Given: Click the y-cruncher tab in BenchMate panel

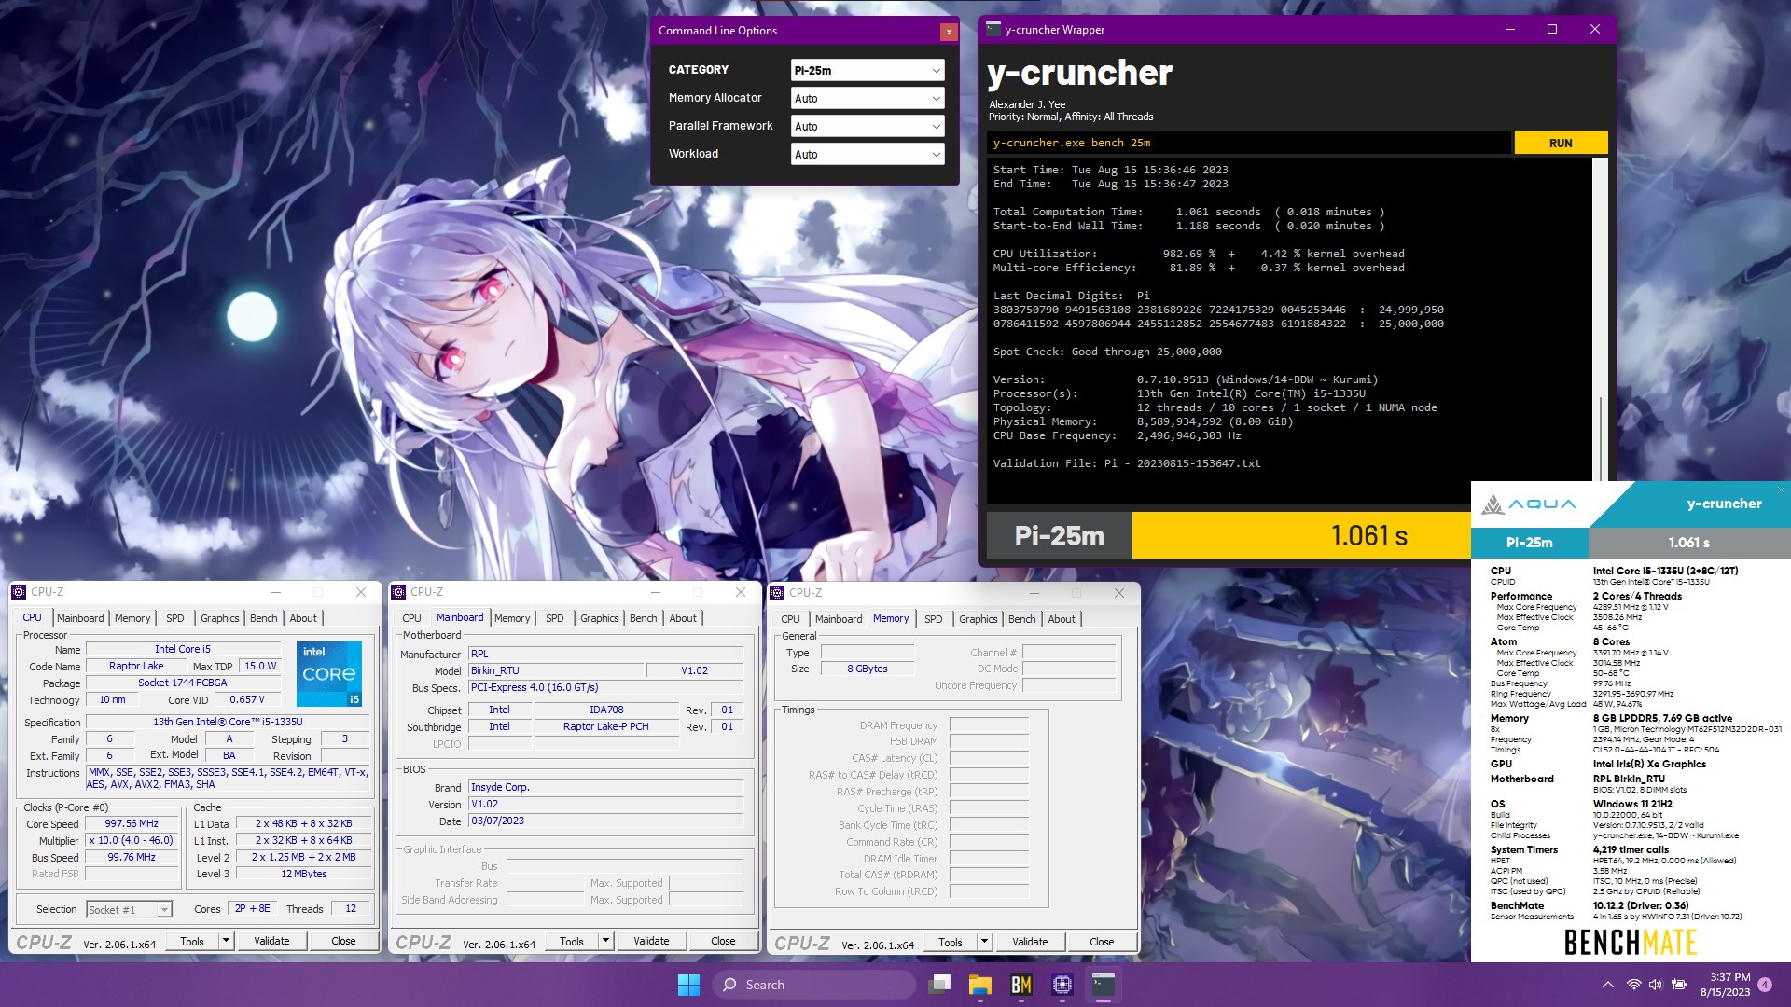Looking at the screenshot, I should [1724, 504].
